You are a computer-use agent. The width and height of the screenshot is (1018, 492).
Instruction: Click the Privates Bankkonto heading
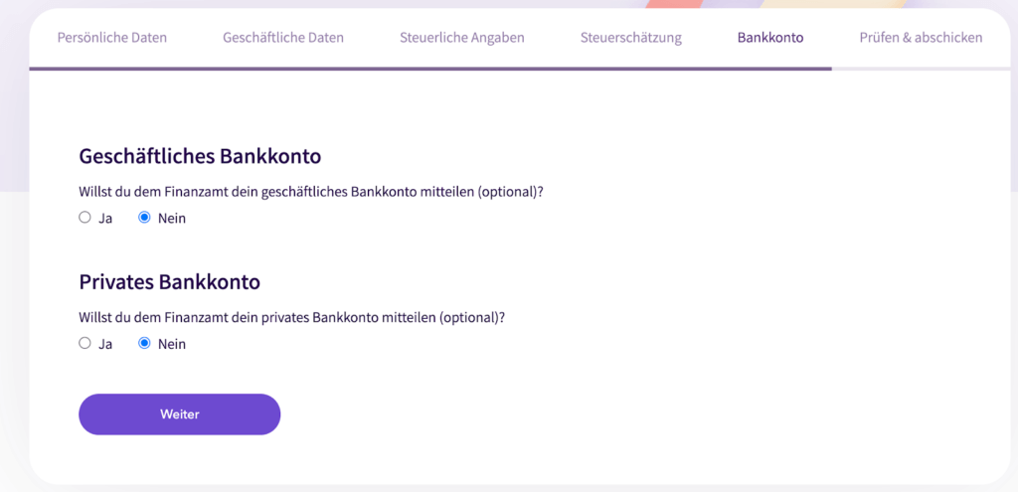click(169, 282)
